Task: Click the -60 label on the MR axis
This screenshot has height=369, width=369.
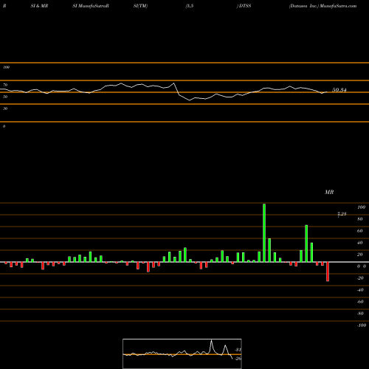Action: 360,302
